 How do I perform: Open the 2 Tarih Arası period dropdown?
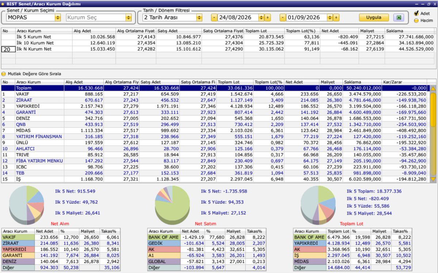(199, 18)
